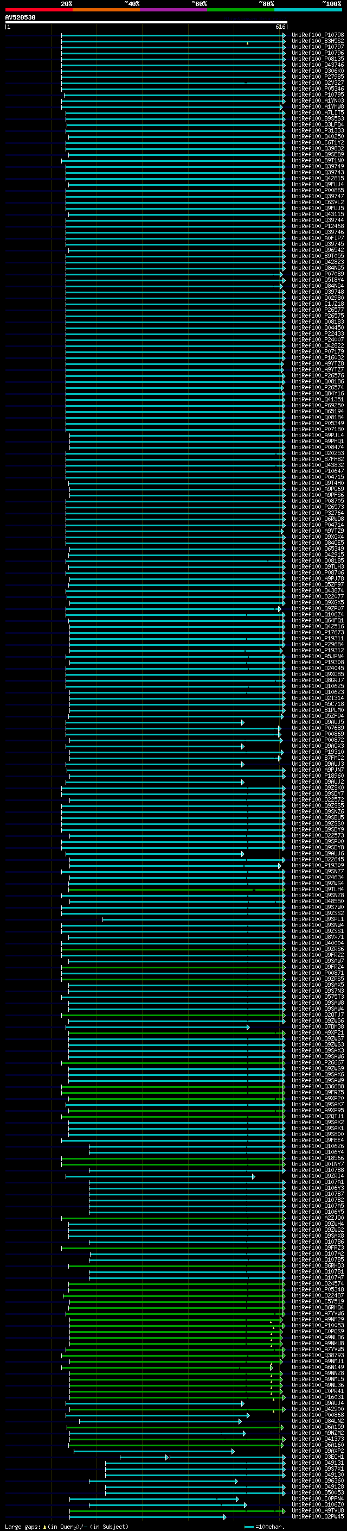The height and width of the screenshot is (1531, 347).
Task: Select hit label UniRef100_B7FHB2
Action: point(317,459)
